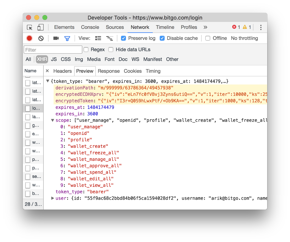Viewport: 290px width, 242px height.
Task: Switch to large request rows view icon
Action: pos(98,38)
